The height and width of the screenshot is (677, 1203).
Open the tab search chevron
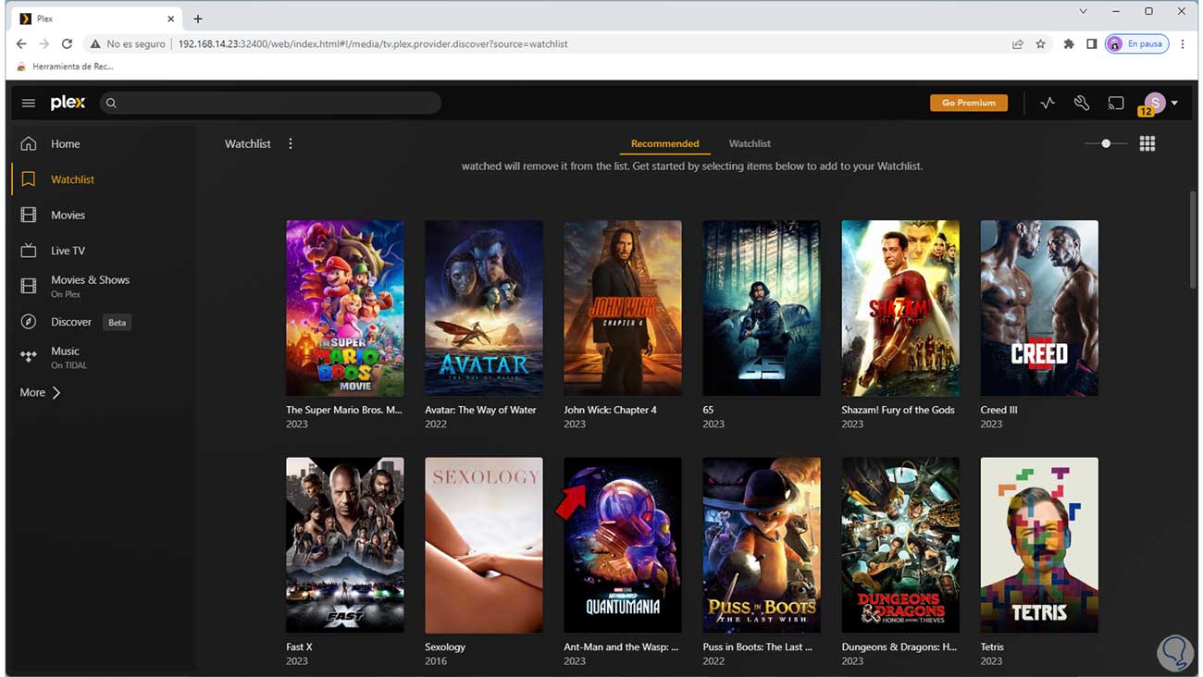[x=1084, y=11]
